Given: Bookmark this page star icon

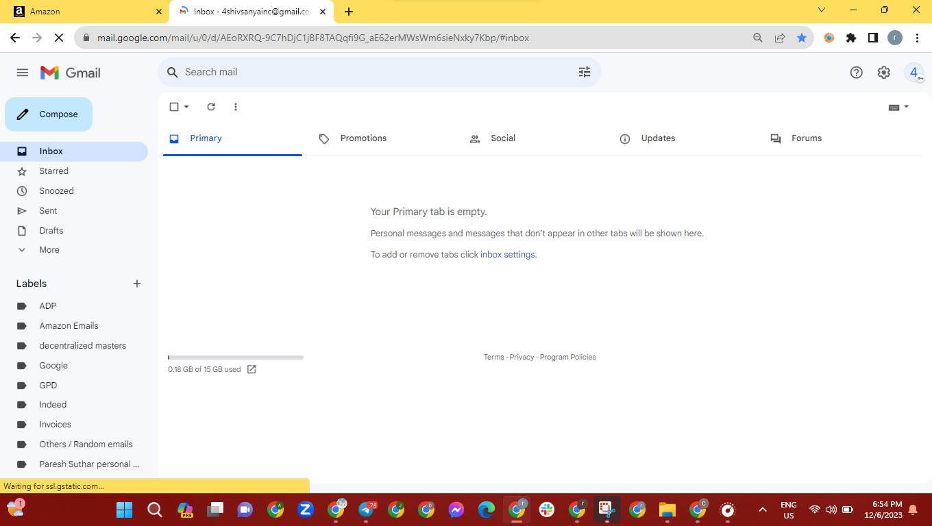Looking at the screenshot, I should [x=802, y=38].
